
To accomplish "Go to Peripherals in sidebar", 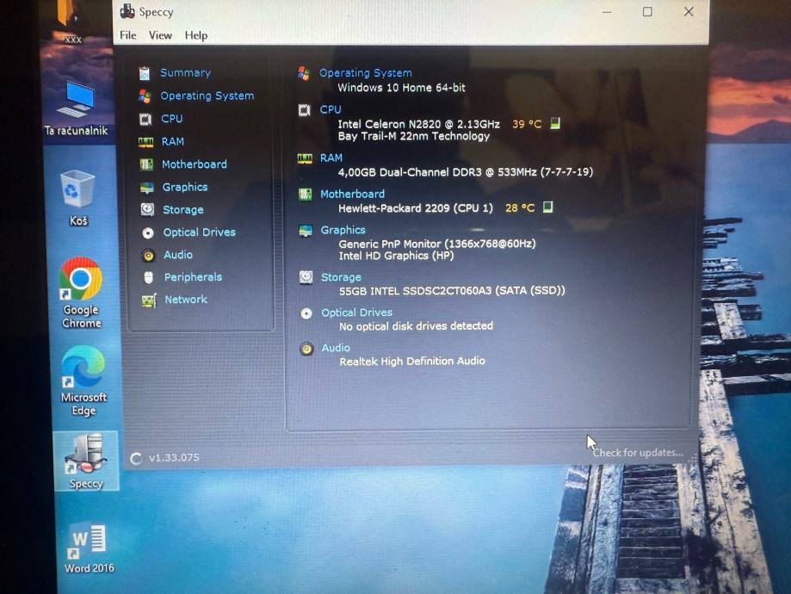I will point(193,277).
